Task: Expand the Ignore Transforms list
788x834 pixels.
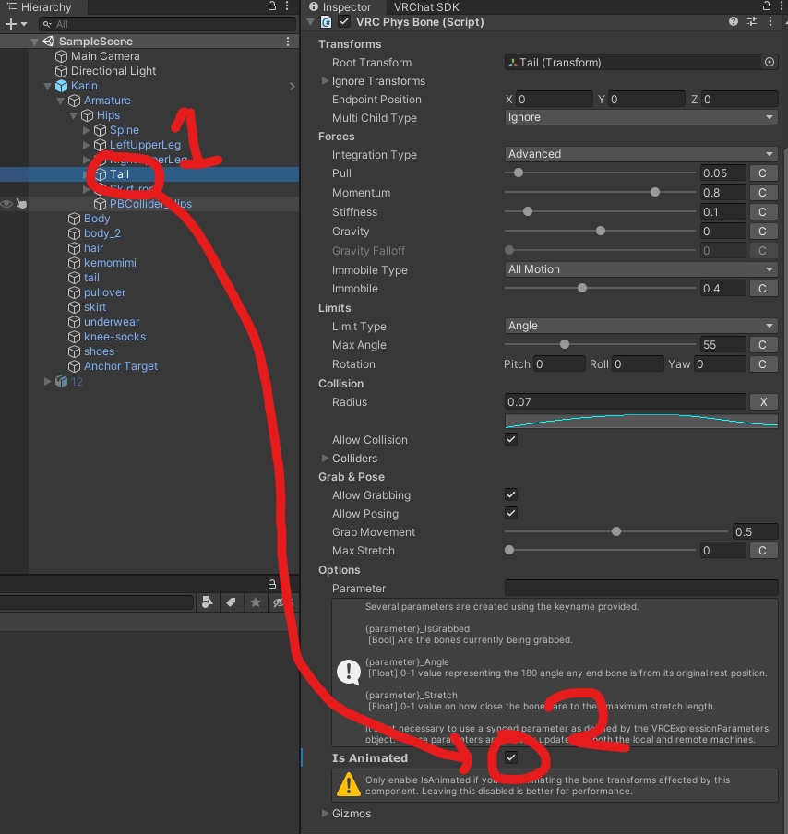Action: coord(325,81)
